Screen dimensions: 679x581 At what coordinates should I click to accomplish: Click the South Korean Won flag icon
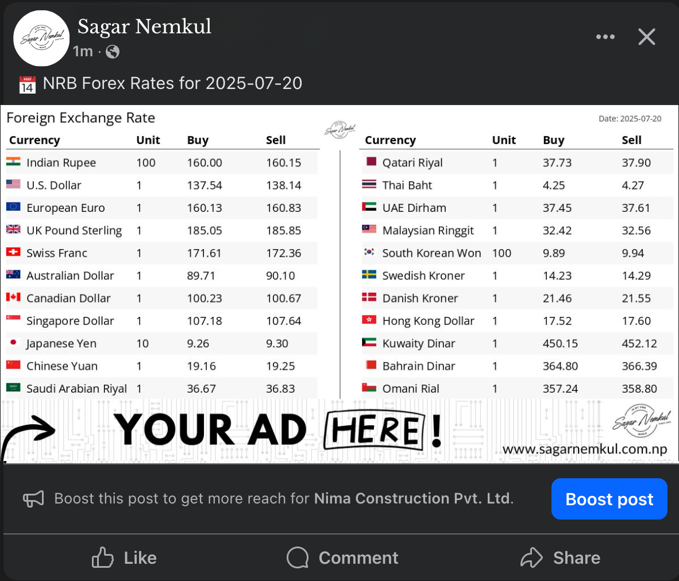369,253
